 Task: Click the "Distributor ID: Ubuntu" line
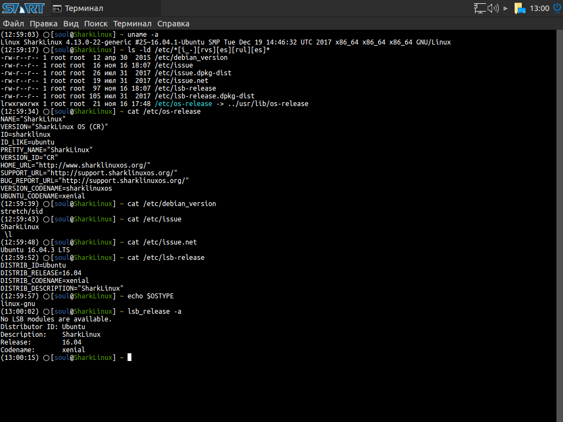point(43,327)
